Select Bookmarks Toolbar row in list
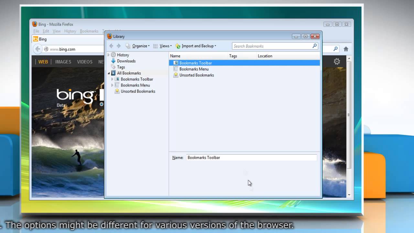Image resolution: width=414 pixels, height=233 pixels. pyautogui.click(x=244, y=63)
